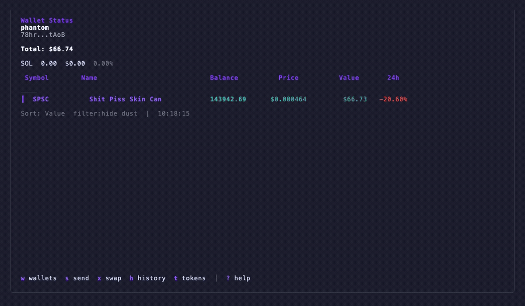Viewport: 525px width, 306px height.
Task: Select the send command in footer
Action: [x=77, y=278]
